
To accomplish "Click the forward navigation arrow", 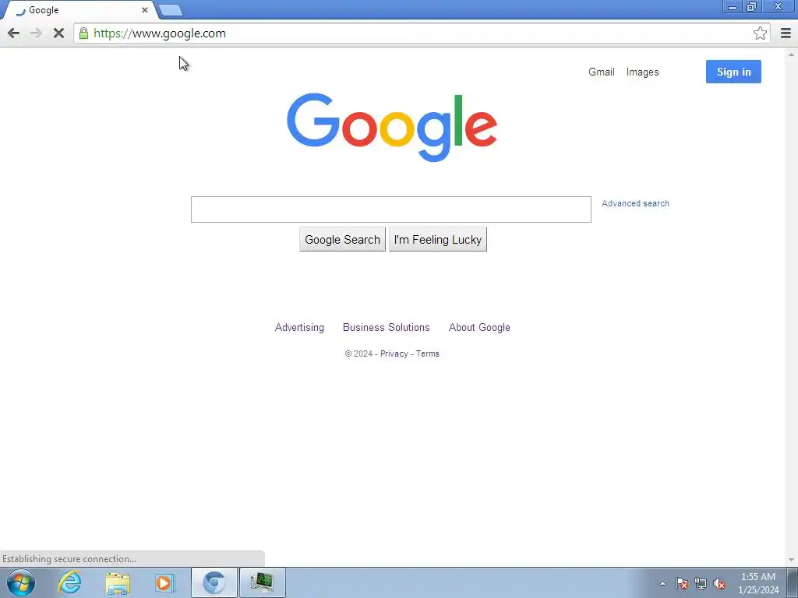I will click(x=36, y=33).
